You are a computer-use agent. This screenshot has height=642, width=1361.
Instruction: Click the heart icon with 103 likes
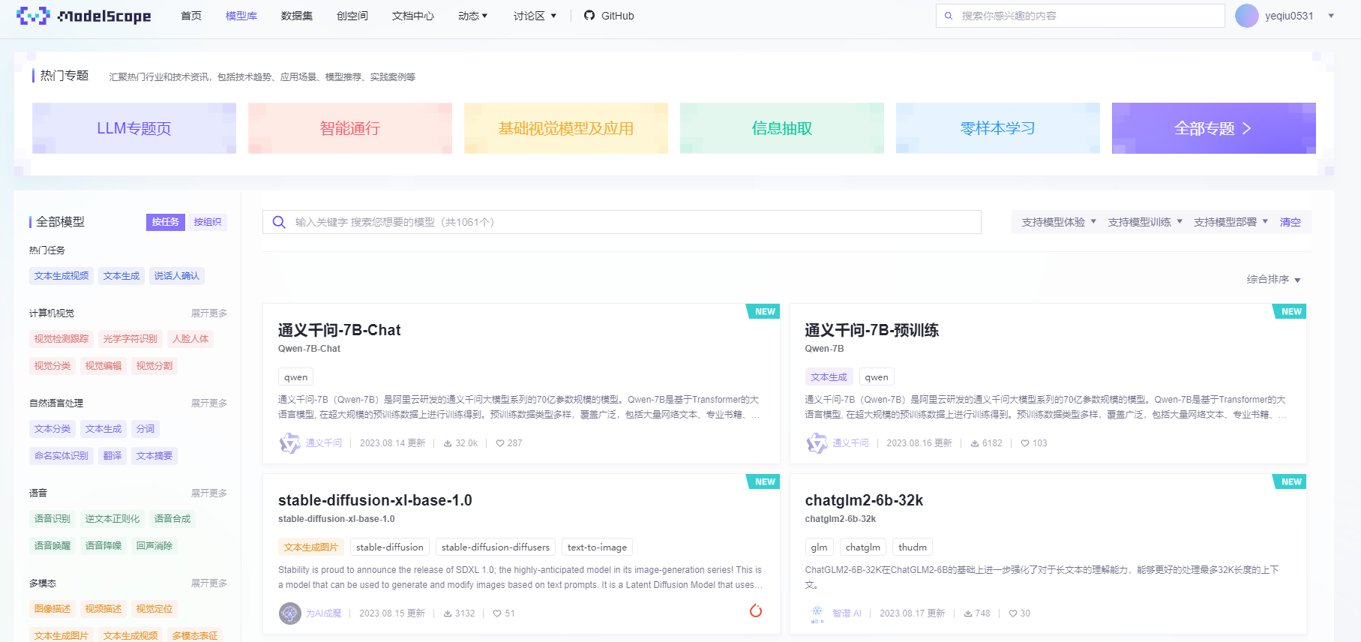pos(1025,443)
